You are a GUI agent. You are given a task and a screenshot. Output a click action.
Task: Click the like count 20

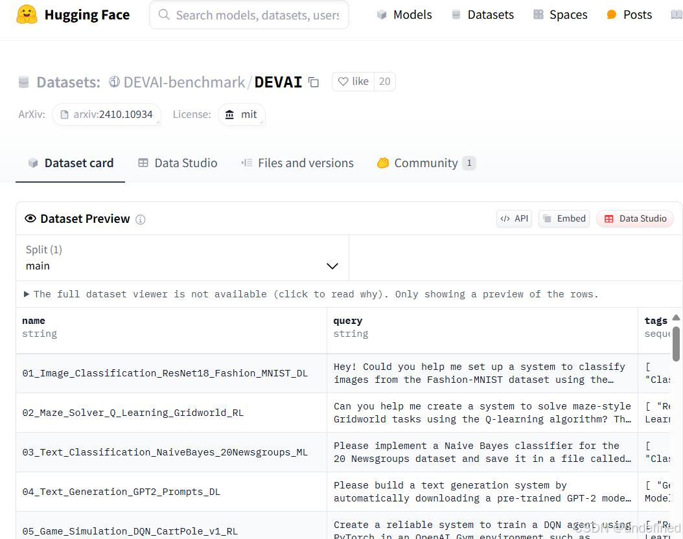(x=385, y=82)
